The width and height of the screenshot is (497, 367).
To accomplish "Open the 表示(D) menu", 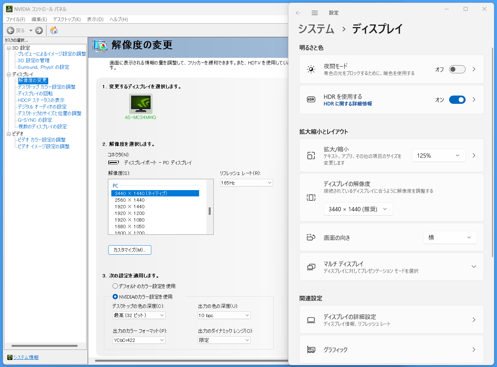I will (95, 19).
